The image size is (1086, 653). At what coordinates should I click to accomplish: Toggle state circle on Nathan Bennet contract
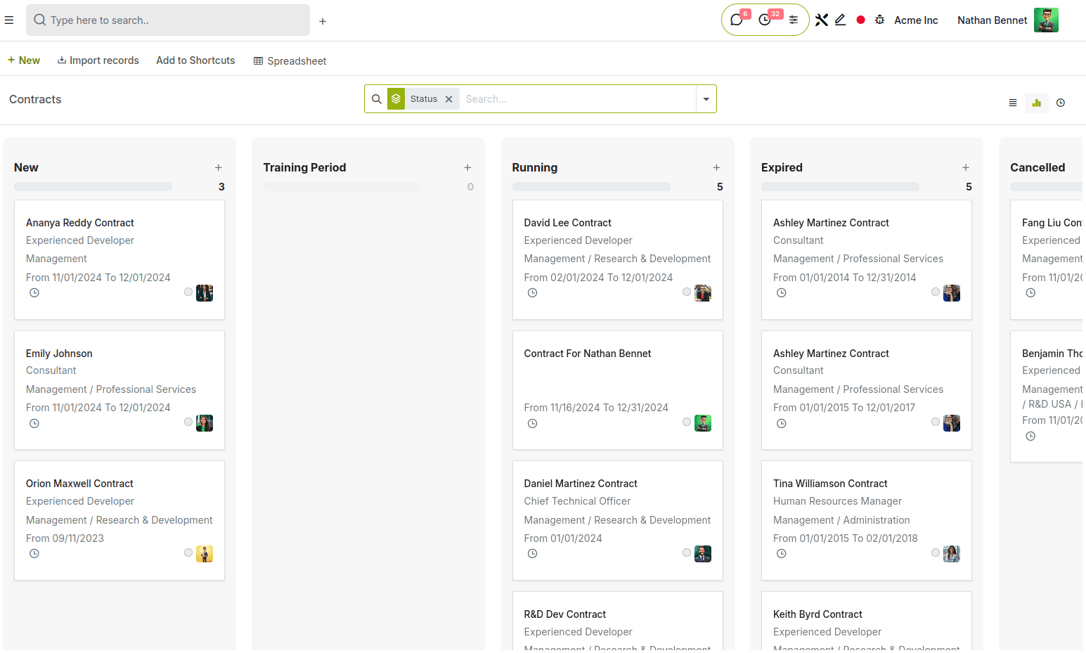coord(687,422)
